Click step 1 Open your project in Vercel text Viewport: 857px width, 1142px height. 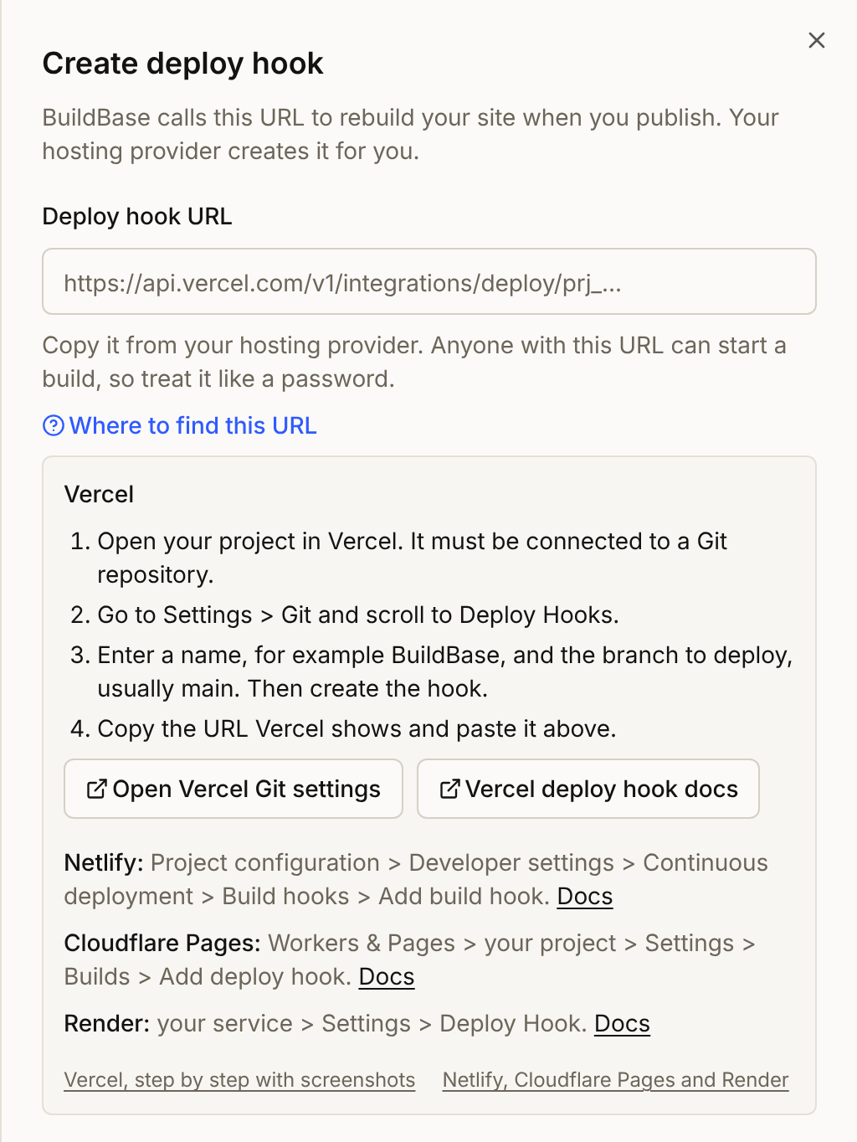pos(412,558)
